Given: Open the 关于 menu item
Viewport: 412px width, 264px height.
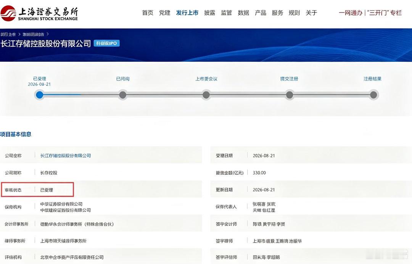Looking at the screenshot, I should 311,13.
